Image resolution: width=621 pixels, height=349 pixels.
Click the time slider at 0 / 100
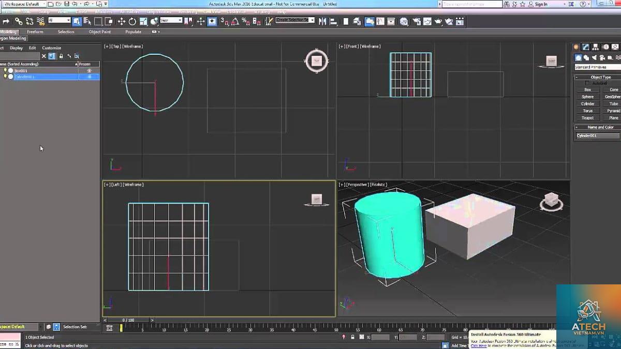[x=128, y=320]
